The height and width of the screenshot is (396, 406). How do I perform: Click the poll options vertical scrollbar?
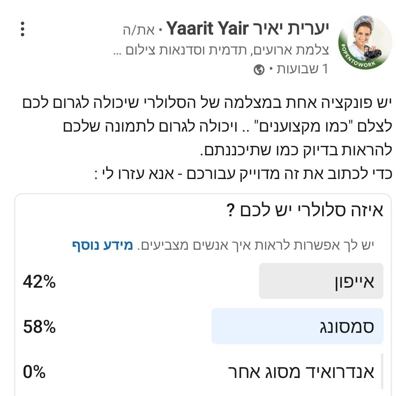coord(382,371)
